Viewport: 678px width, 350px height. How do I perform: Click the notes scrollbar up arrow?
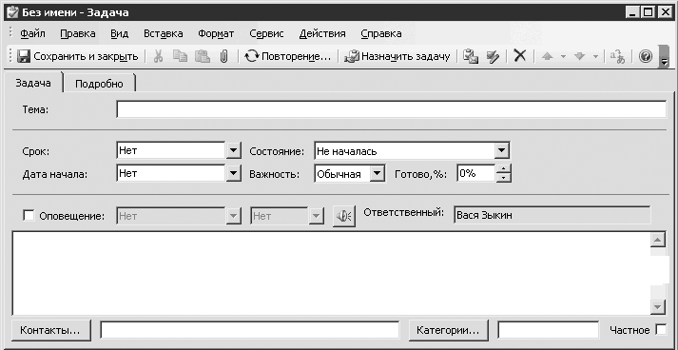[658, 240]
